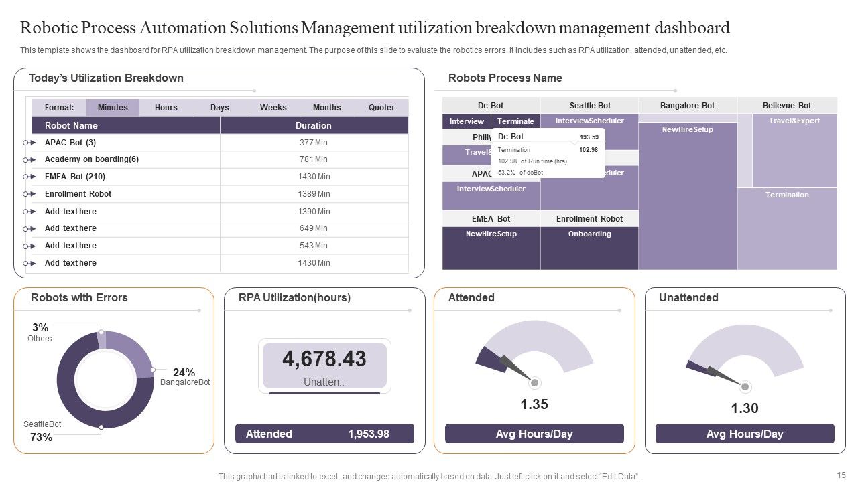Select the Onboarding treemap block
Image resolution: width=858 pixels, height=482 pixels.
(x=590, y=248)
